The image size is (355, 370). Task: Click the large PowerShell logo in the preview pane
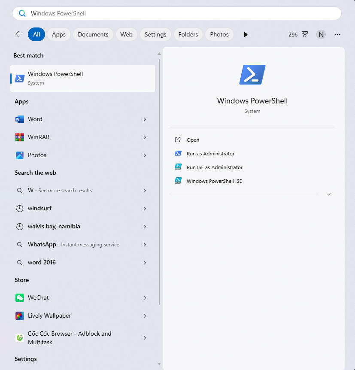tap(252, 75)
